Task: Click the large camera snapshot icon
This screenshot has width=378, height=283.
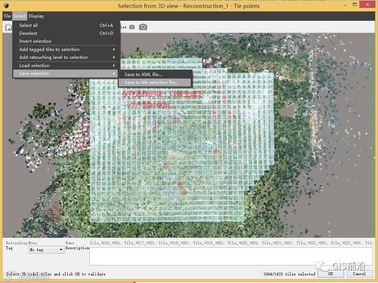Action: (143, 27)
